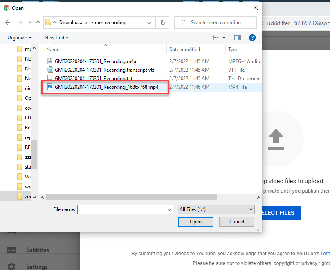This screenshot has width=330, height=270.
Task: Select the 'wp' folder in tree
Action: (24, 187)
